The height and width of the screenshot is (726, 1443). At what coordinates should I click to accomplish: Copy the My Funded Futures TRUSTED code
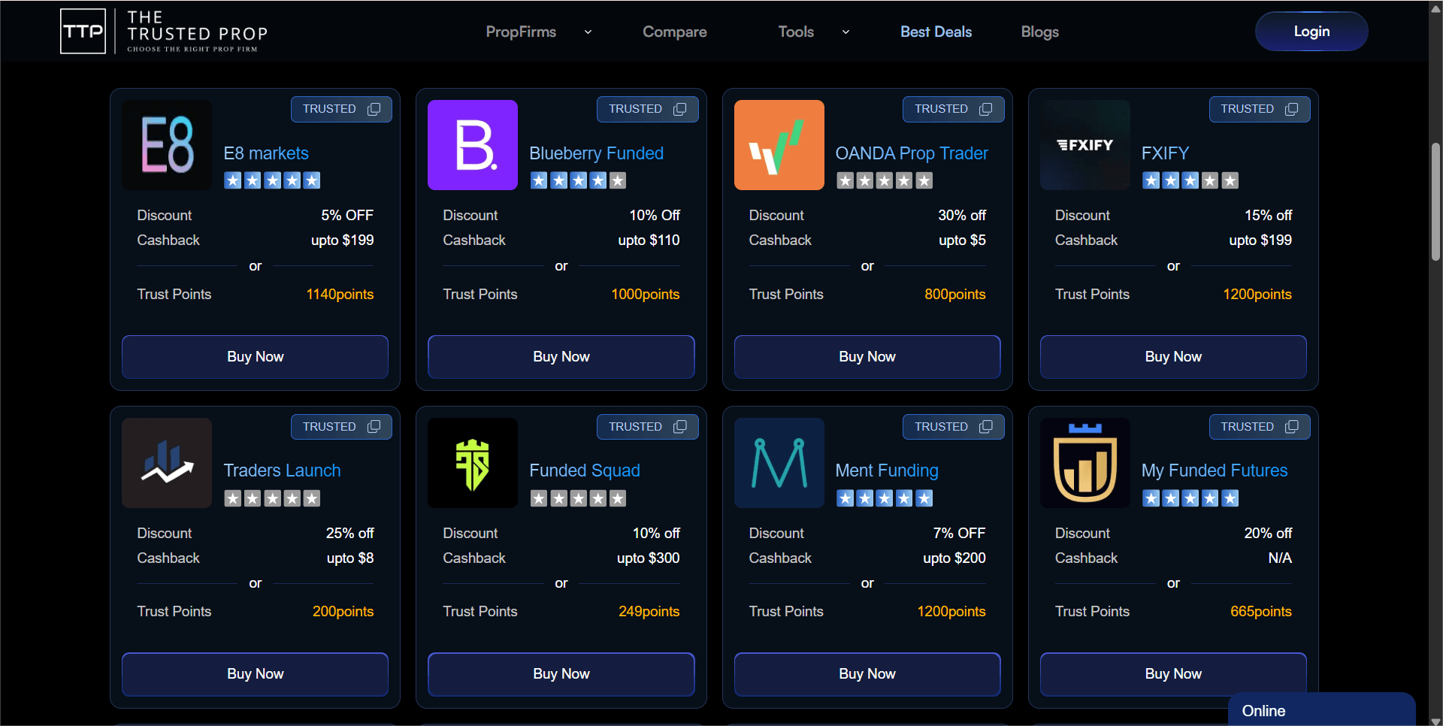[x=1291, y=427]
